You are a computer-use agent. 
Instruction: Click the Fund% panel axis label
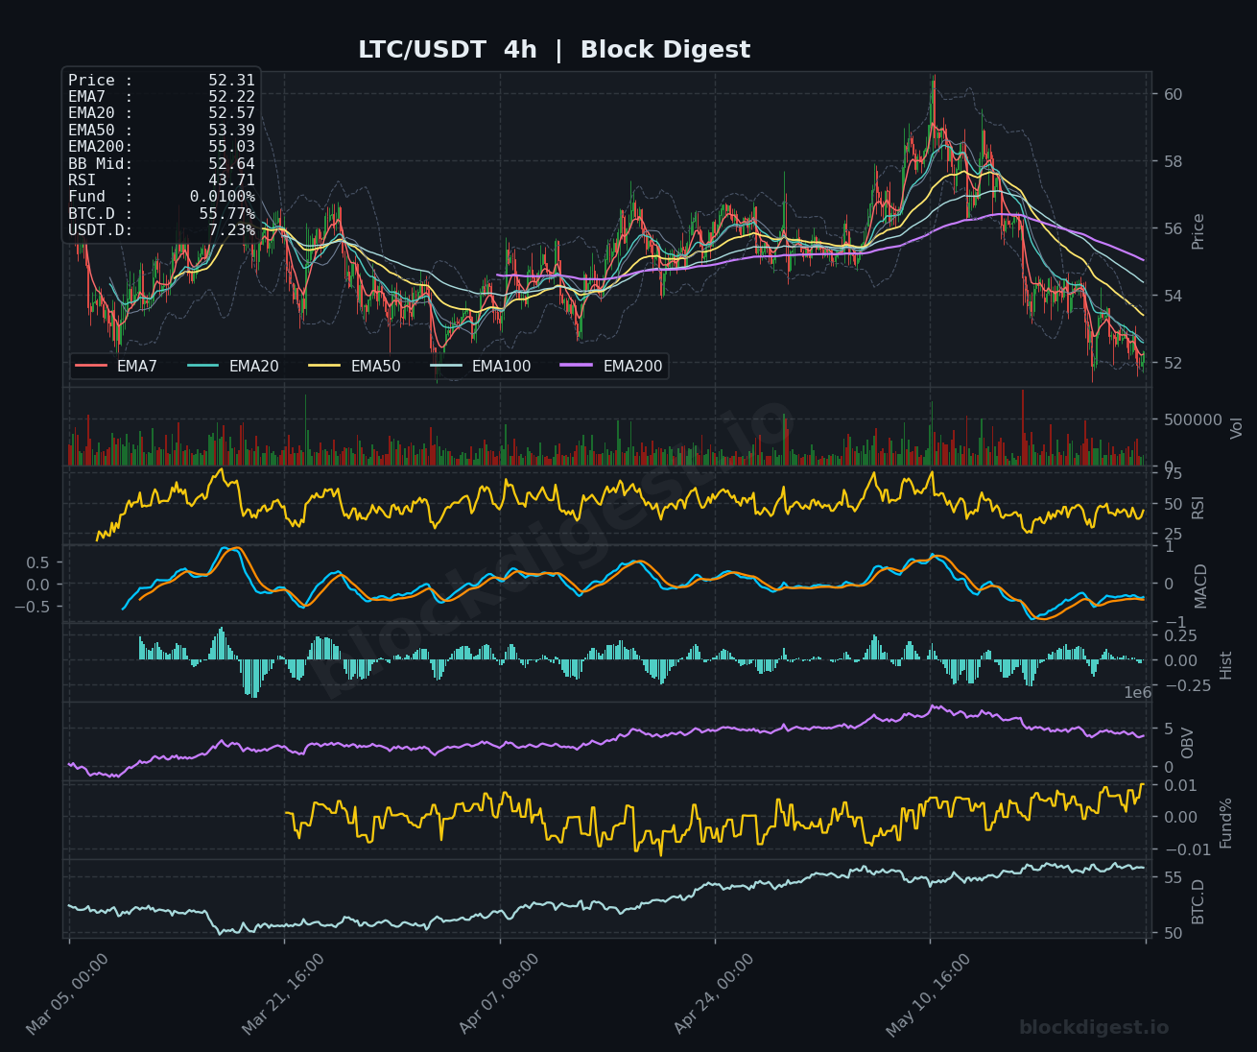1225,823
